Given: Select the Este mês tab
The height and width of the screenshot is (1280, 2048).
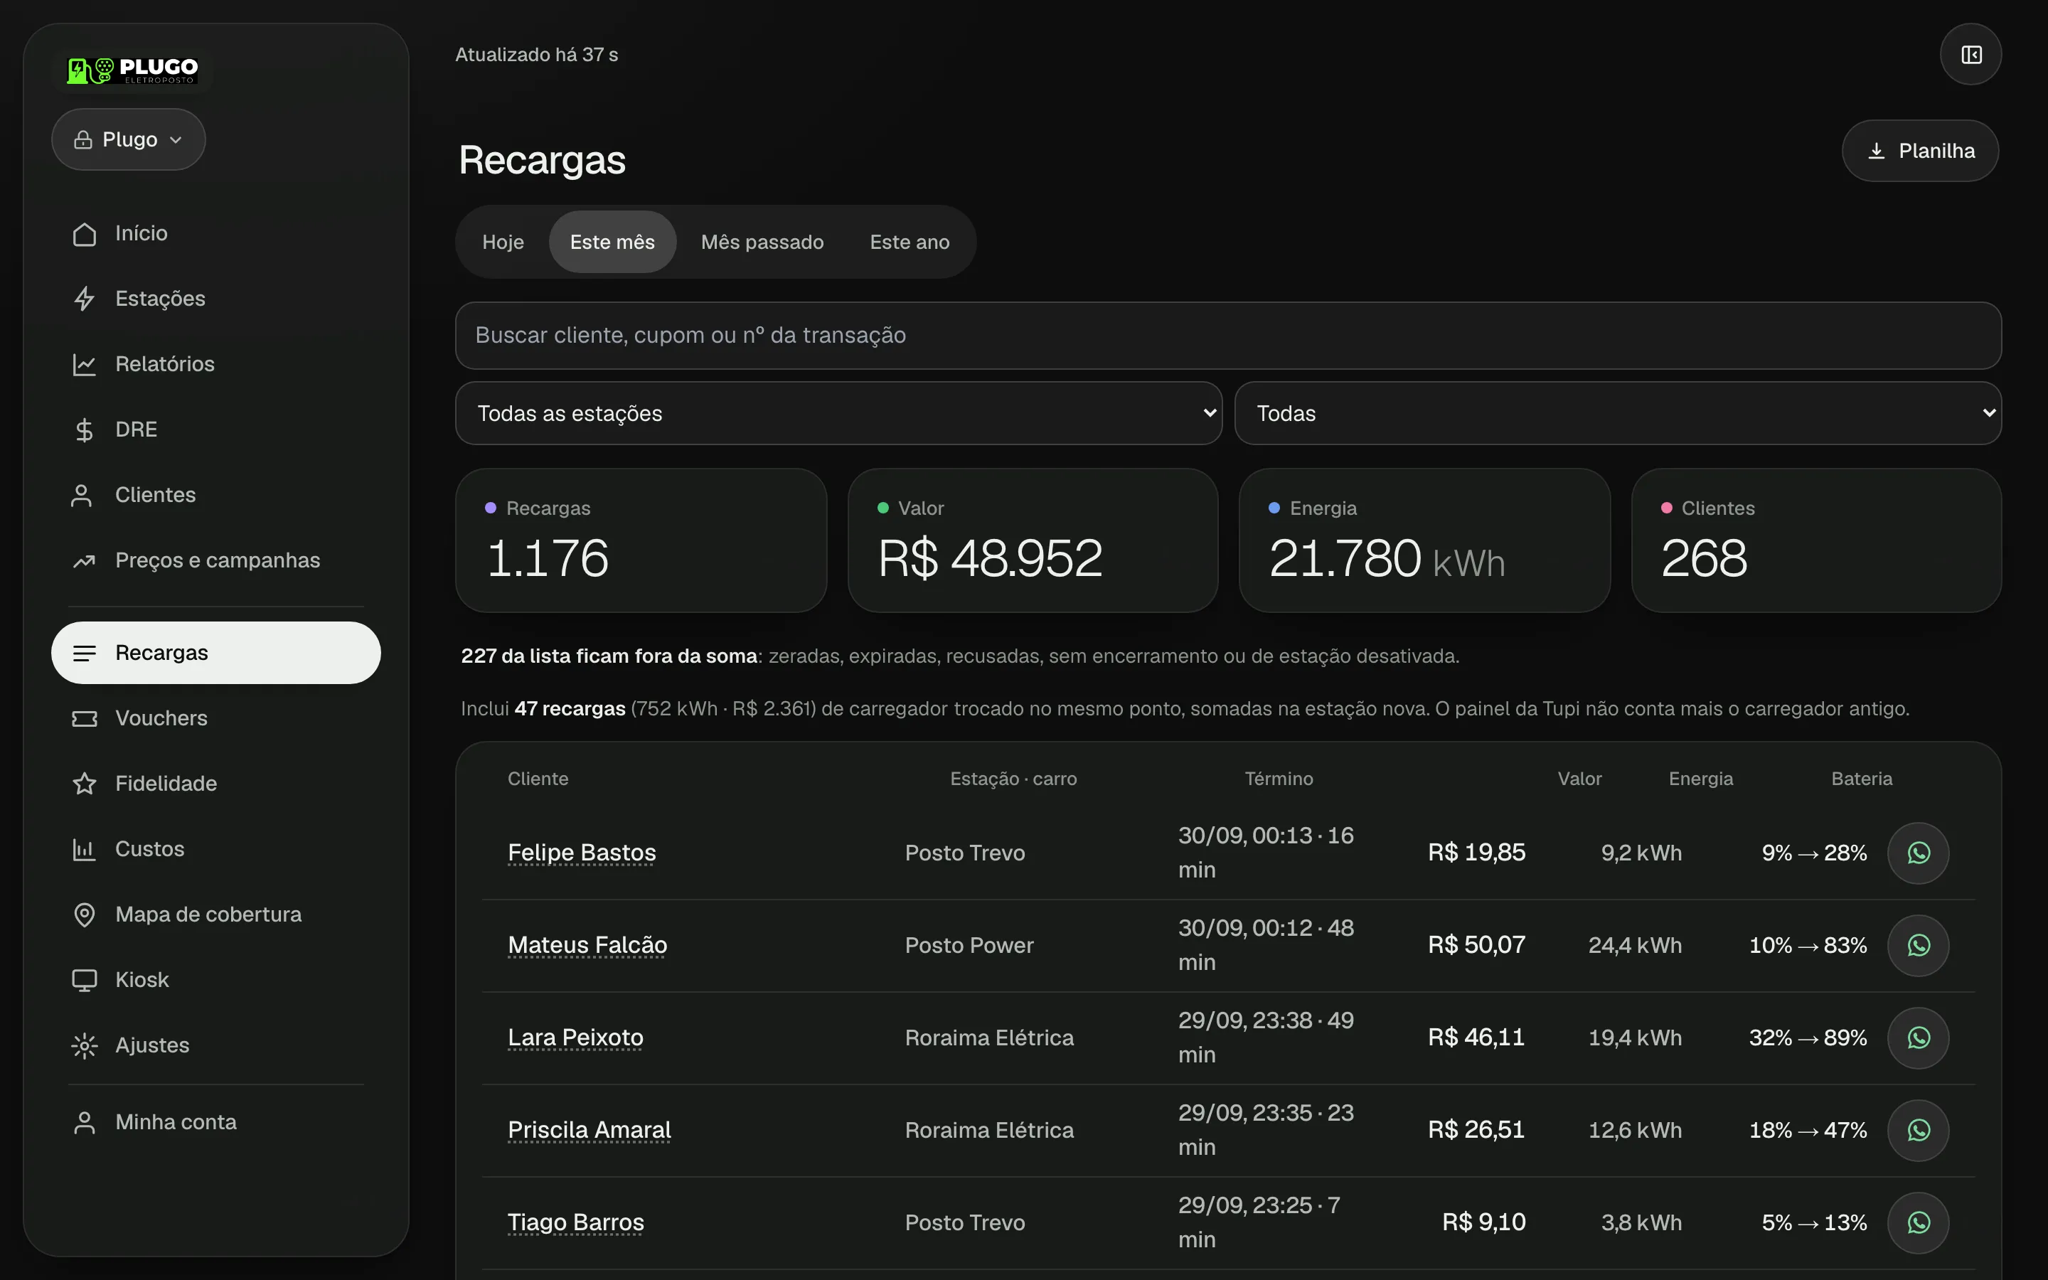Looking at the screenshot, I should [x=612, y=242].
